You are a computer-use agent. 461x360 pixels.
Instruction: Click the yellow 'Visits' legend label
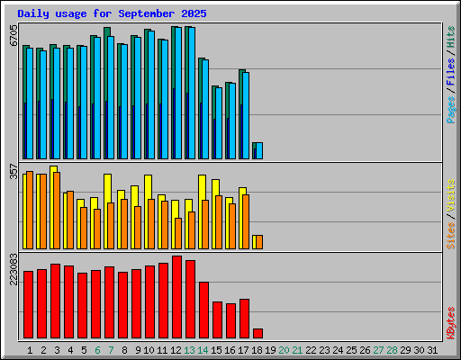click(451, 196)
